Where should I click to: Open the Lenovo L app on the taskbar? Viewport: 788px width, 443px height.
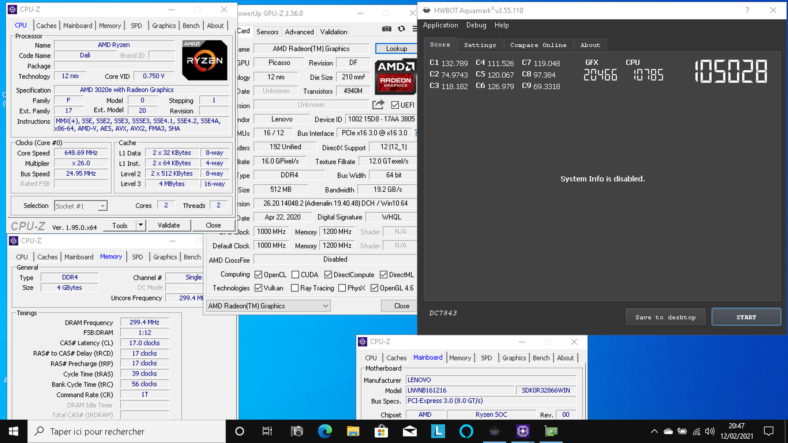point(438,431)
